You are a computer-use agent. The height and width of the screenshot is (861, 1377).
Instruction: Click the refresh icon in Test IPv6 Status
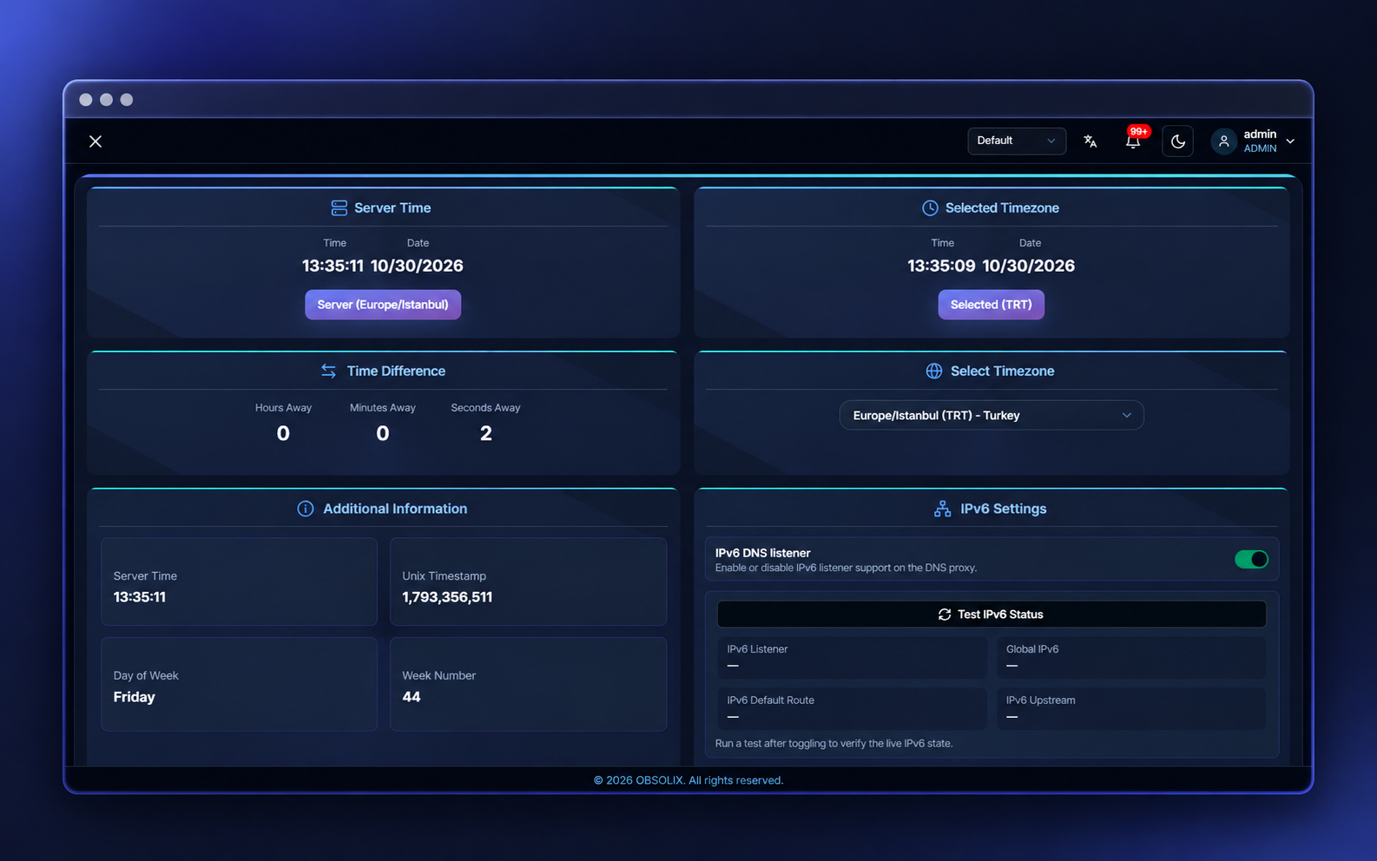point(945,615)
